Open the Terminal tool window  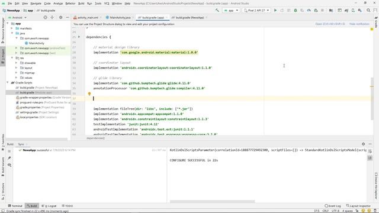[x=15, y=206]
